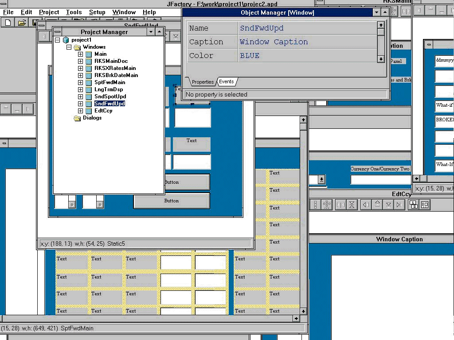
Task: Click the align left arrow icon in EdtCcy toolbar
Action: (x=366, y=205)
